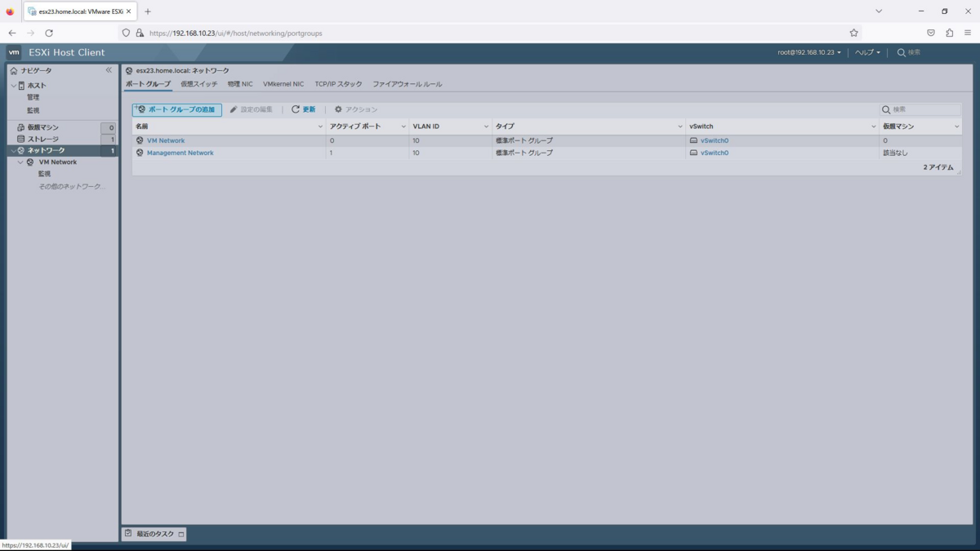The height and width of the screenshot is (551, 980).
Task: Open the vSwitch0 link in Management Network row
Action: (715, 153)
